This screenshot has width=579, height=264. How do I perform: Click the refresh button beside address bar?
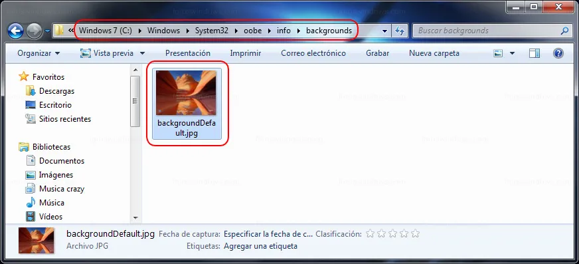point(400,31)
